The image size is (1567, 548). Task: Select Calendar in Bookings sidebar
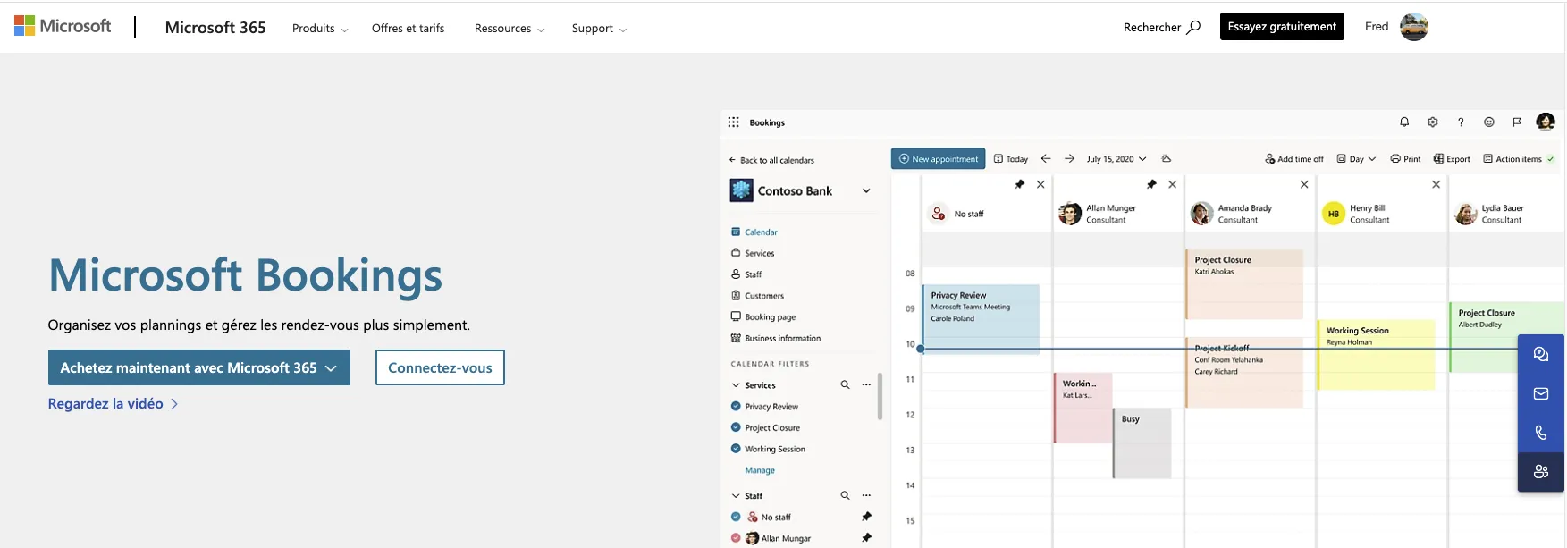(x=754, y=232)
